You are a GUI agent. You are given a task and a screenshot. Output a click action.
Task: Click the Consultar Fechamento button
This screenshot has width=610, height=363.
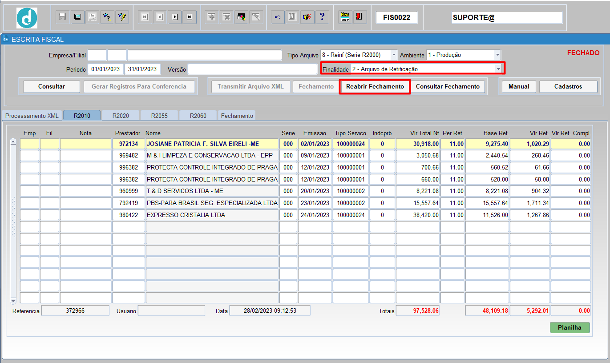pos(448,87)
